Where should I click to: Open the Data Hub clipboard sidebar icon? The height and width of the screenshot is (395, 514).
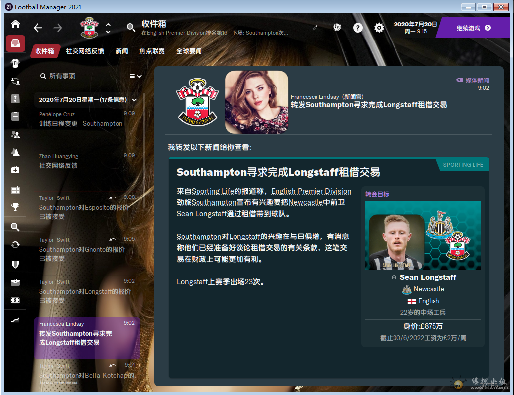coord(15,117)
